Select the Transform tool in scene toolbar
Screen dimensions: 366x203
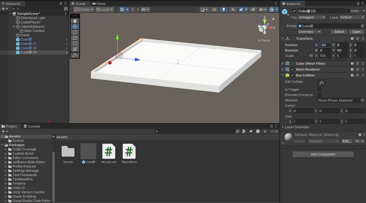75,49
